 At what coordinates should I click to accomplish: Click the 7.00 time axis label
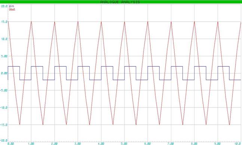[x=171, y=144]
